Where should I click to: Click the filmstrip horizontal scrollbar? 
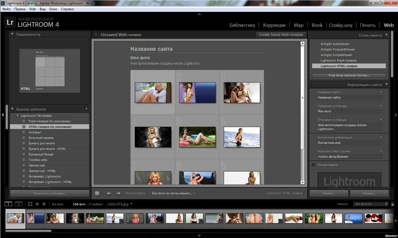tap(28, 231)
